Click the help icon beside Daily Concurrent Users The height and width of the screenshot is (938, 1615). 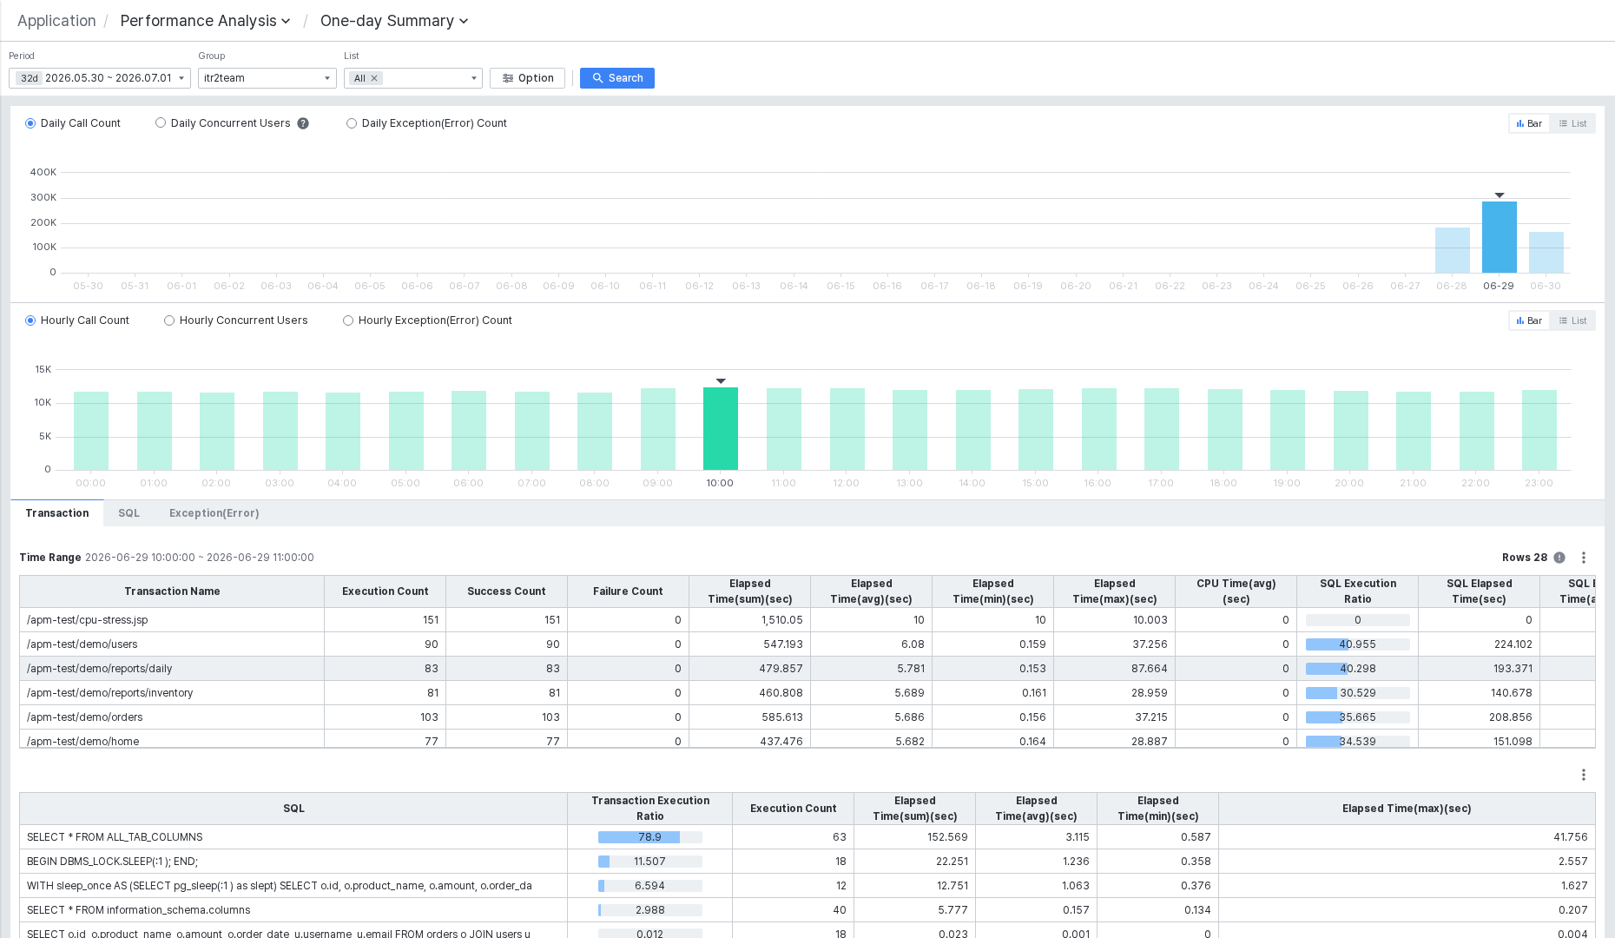pos(303,123)
